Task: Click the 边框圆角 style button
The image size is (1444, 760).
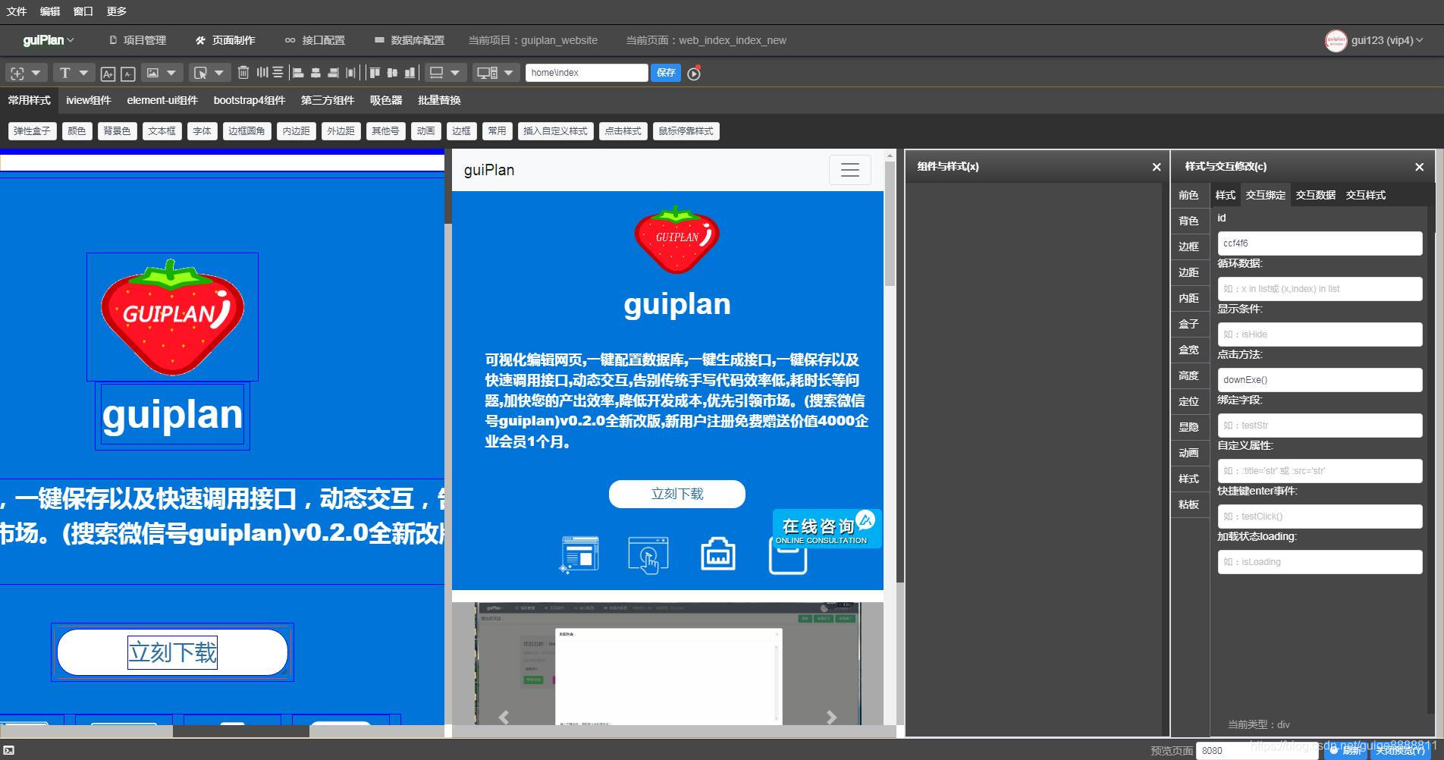Action: (246, 131)
